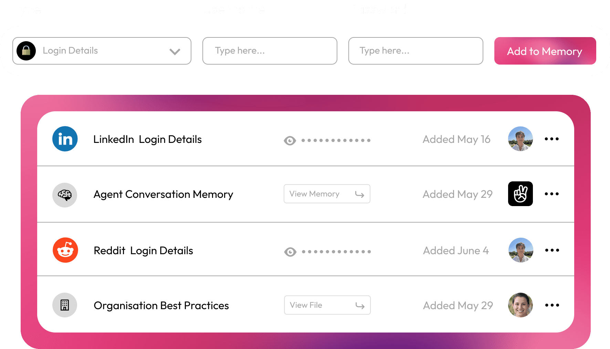Screen dimensions: 610x349
Task: Reveal the LinkedIn password with eye icon
Action: (290, 140)
